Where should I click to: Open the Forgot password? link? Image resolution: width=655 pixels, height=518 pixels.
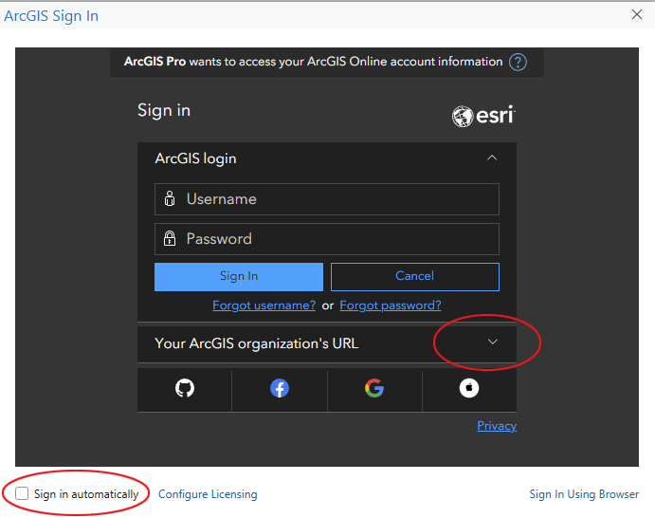click(x=391, y=305)
